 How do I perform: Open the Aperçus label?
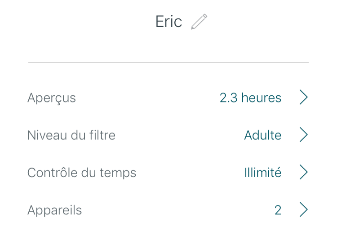tap(52, 98)
